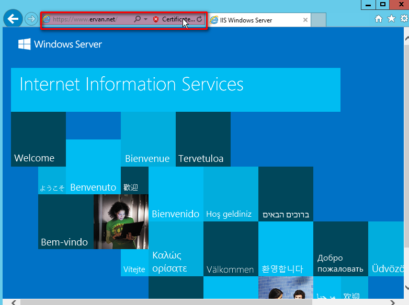Click the Hebrew ברוכים הבאים tile

(x=286, y=194)
